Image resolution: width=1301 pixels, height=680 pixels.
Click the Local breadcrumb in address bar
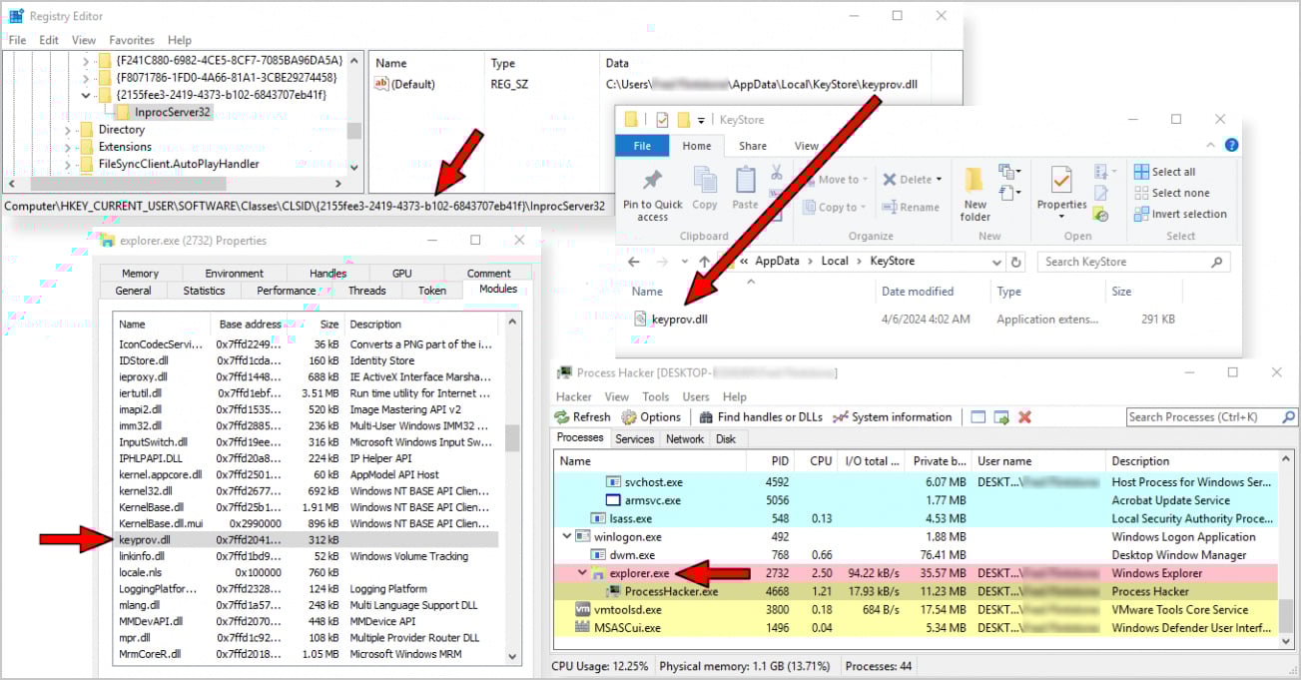(835, 261)
